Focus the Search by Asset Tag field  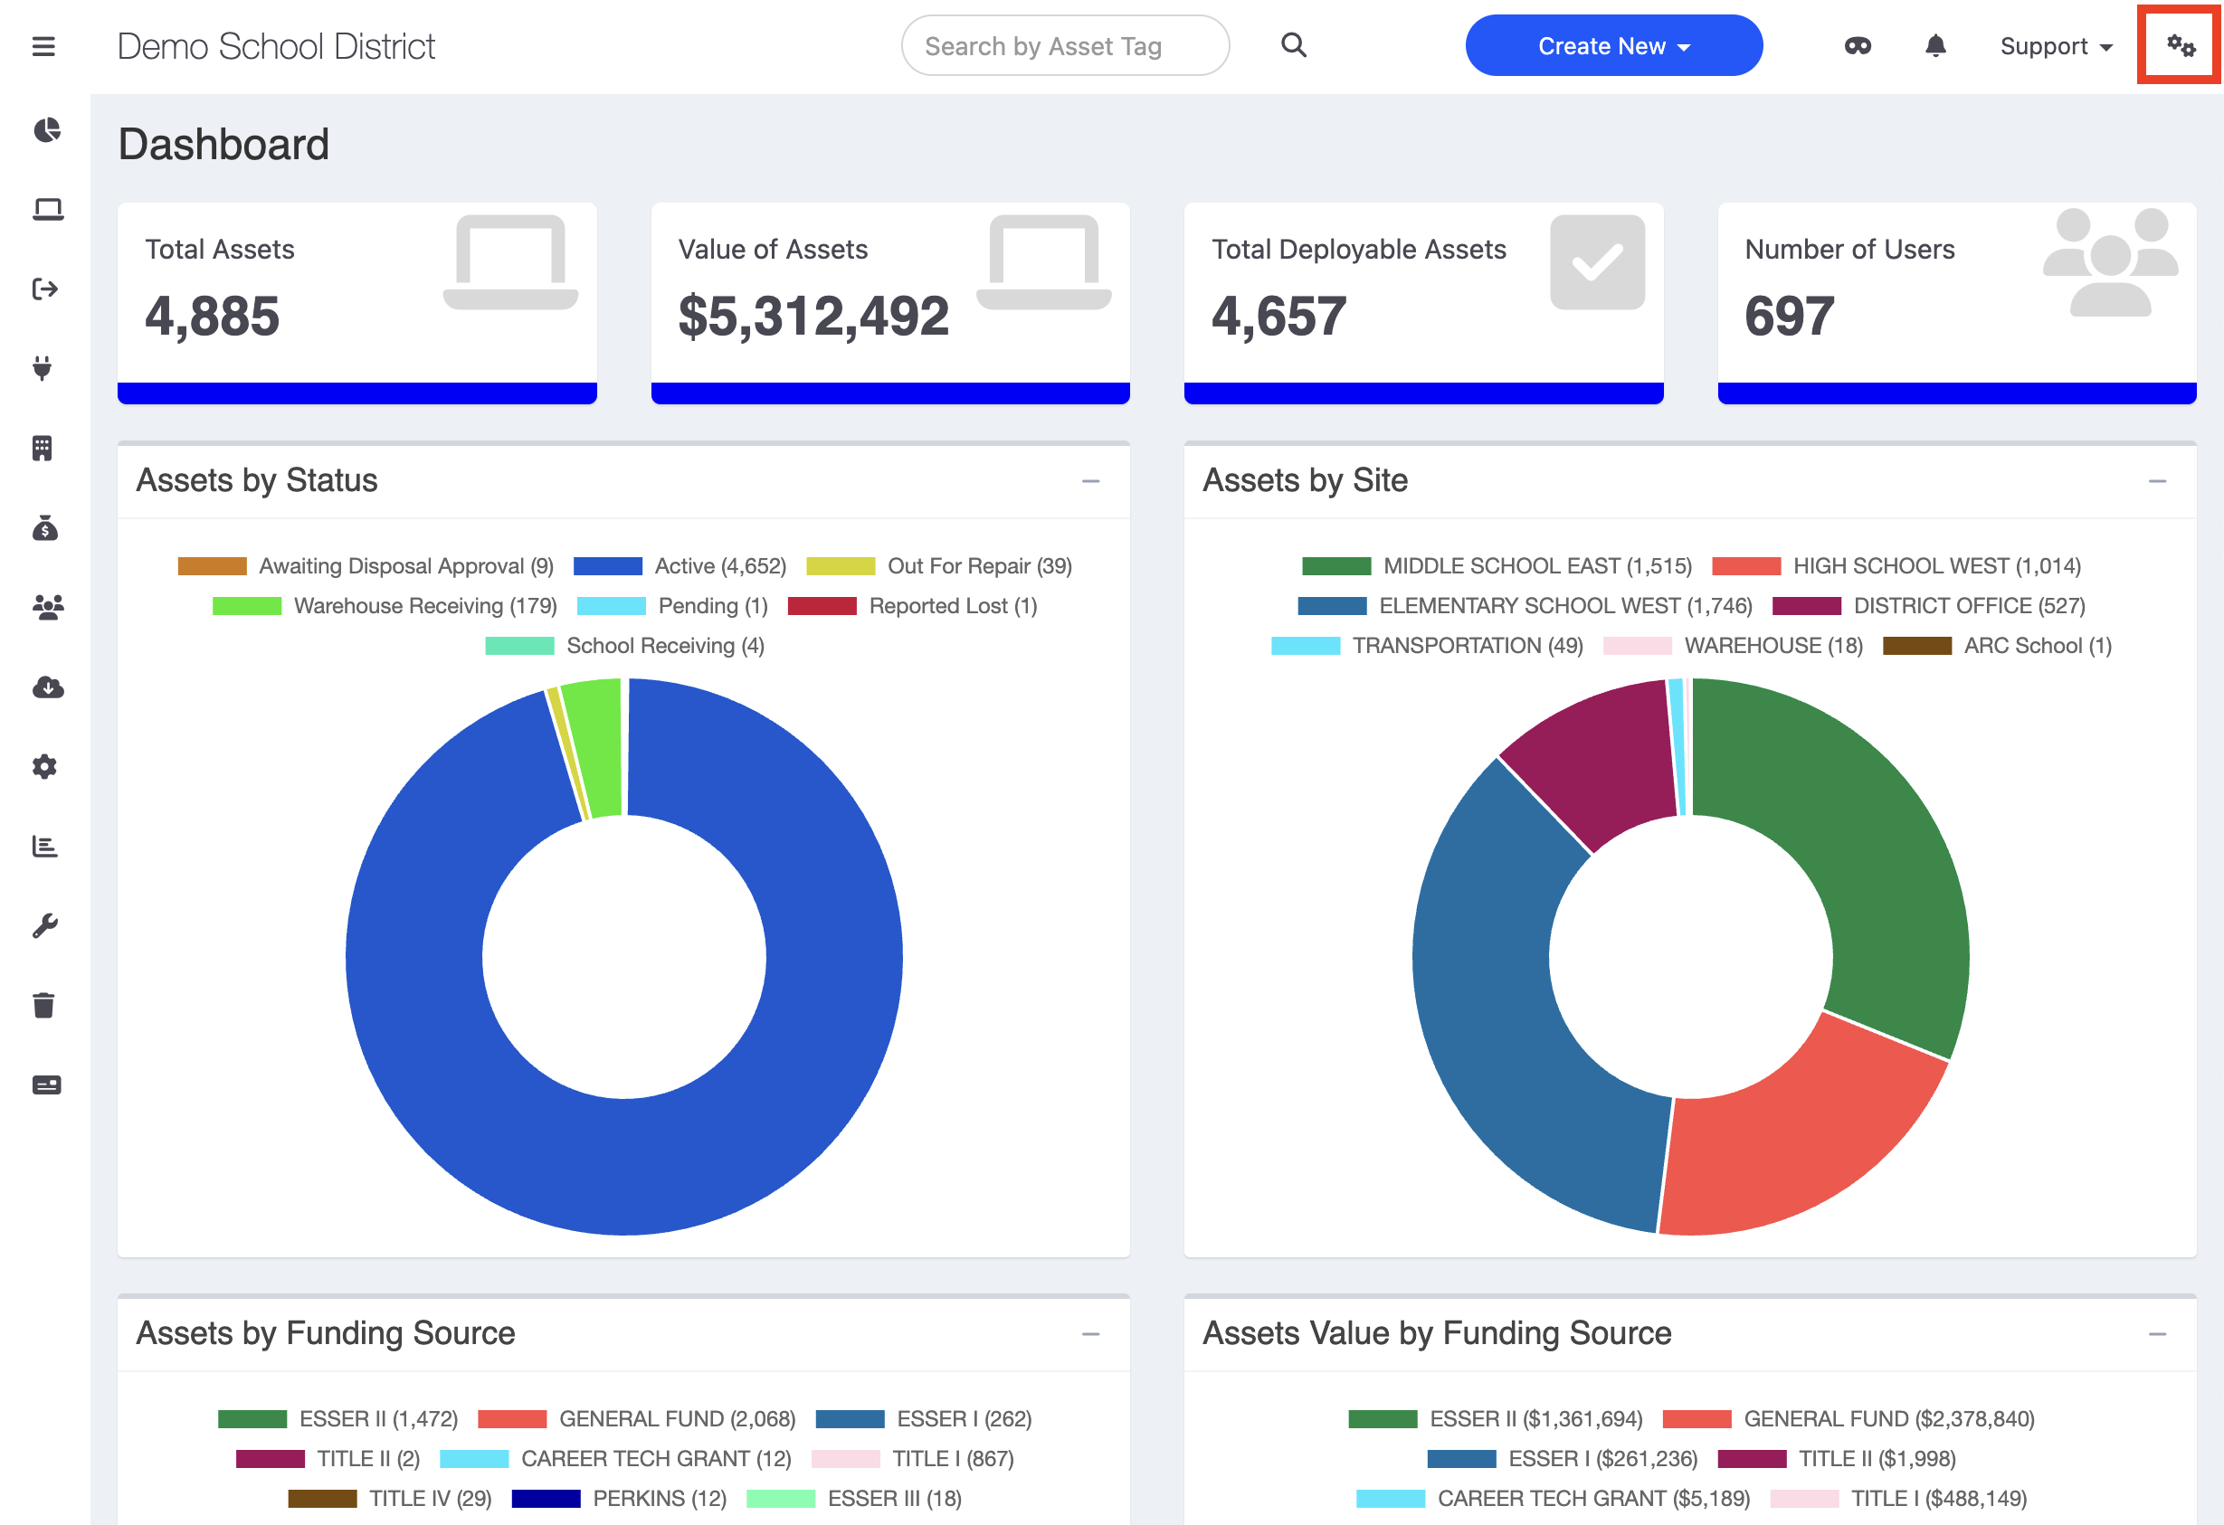[x=1064, y=46]
